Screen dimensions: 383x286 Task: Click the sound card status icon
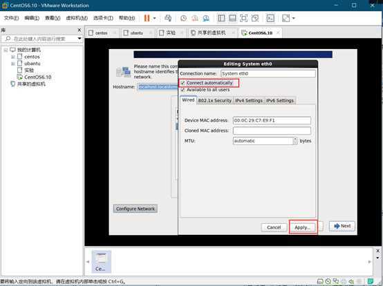(x=352, y=281)
